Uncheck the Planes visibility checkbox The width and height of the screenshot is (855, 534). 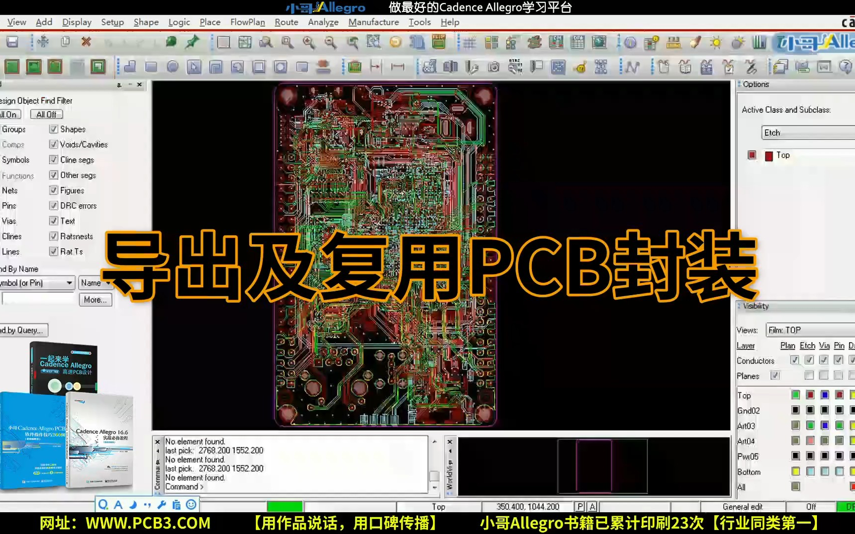tap(774, 376)
